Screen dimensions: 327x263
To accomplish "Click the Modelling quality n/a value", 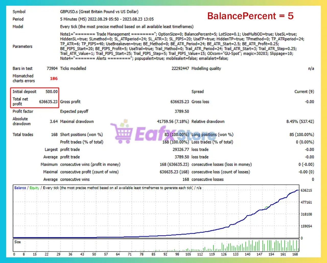I will pos(311,68).
